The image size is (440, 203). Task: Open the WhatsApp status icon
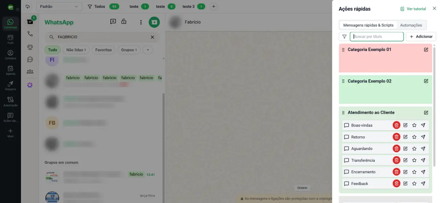[30, 47]
